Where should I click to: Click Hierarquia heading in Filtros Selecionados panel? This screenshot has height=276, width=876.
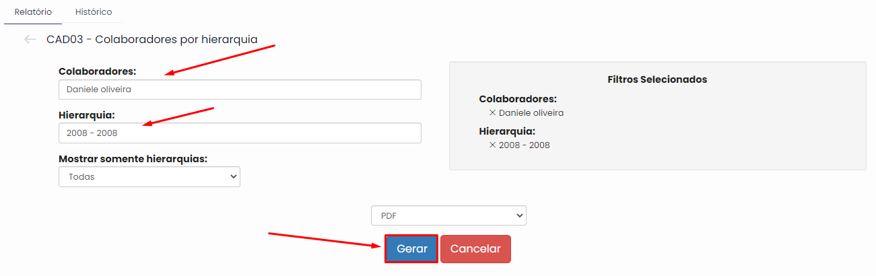(x=507, y=131)
